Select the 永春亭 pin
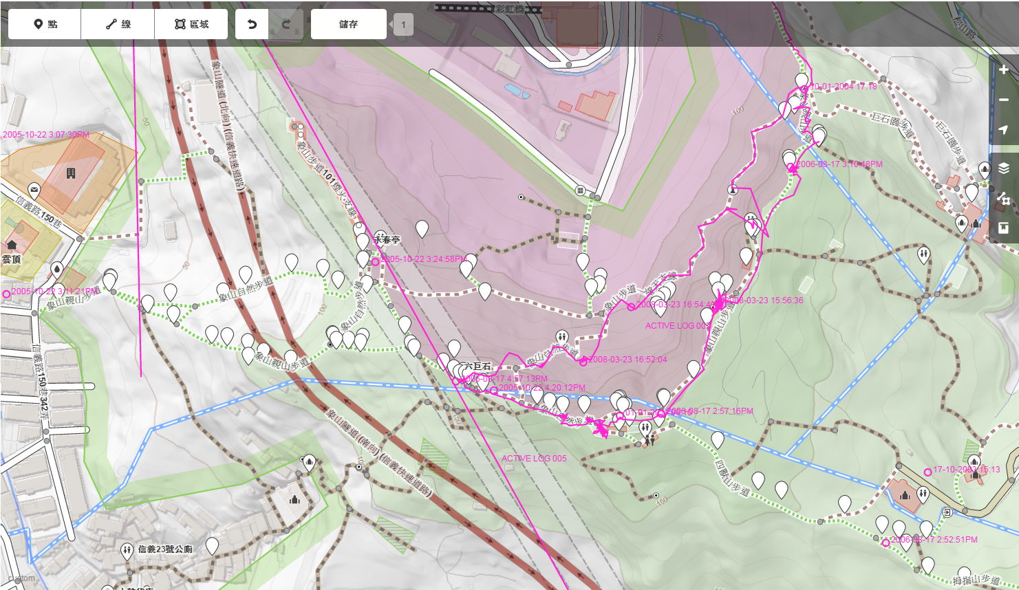 (x=380, y=239)
